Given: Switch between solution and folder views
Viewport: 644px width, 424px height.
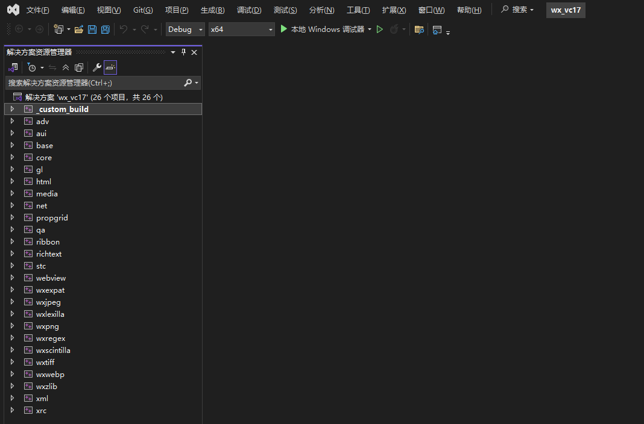Looking at the screenshot, I should (x=13, y=67).
